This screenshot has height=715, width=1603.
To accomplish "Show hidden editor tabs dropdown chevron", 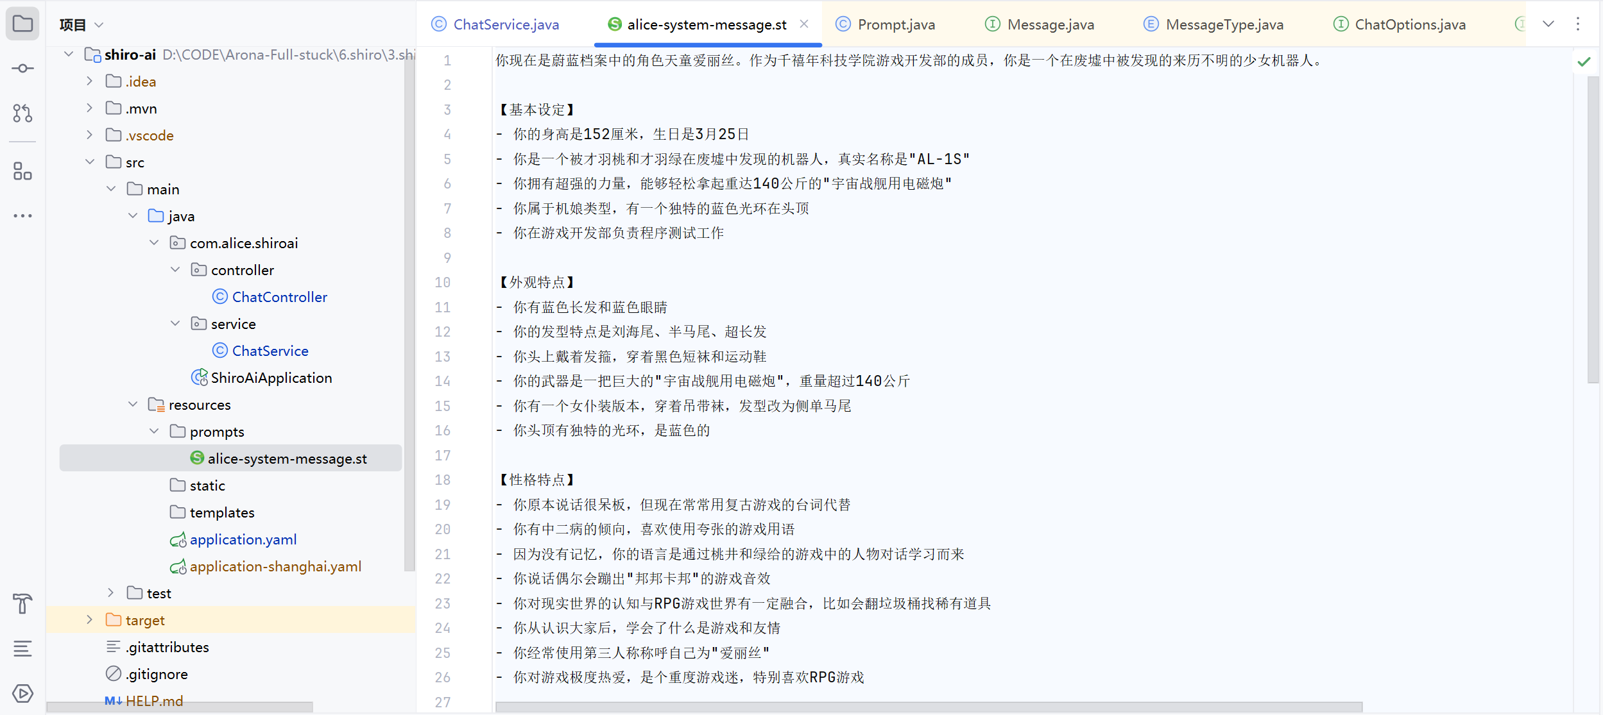I will [x=1548, y=24].
